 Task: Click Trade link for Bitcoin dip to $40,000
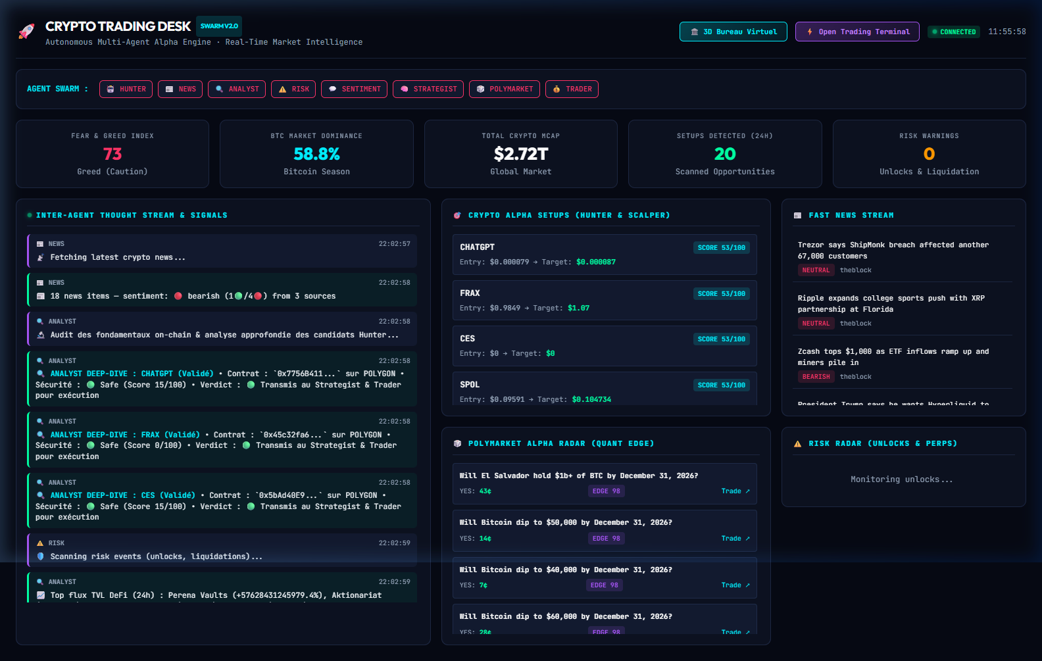tap(735, 585)
